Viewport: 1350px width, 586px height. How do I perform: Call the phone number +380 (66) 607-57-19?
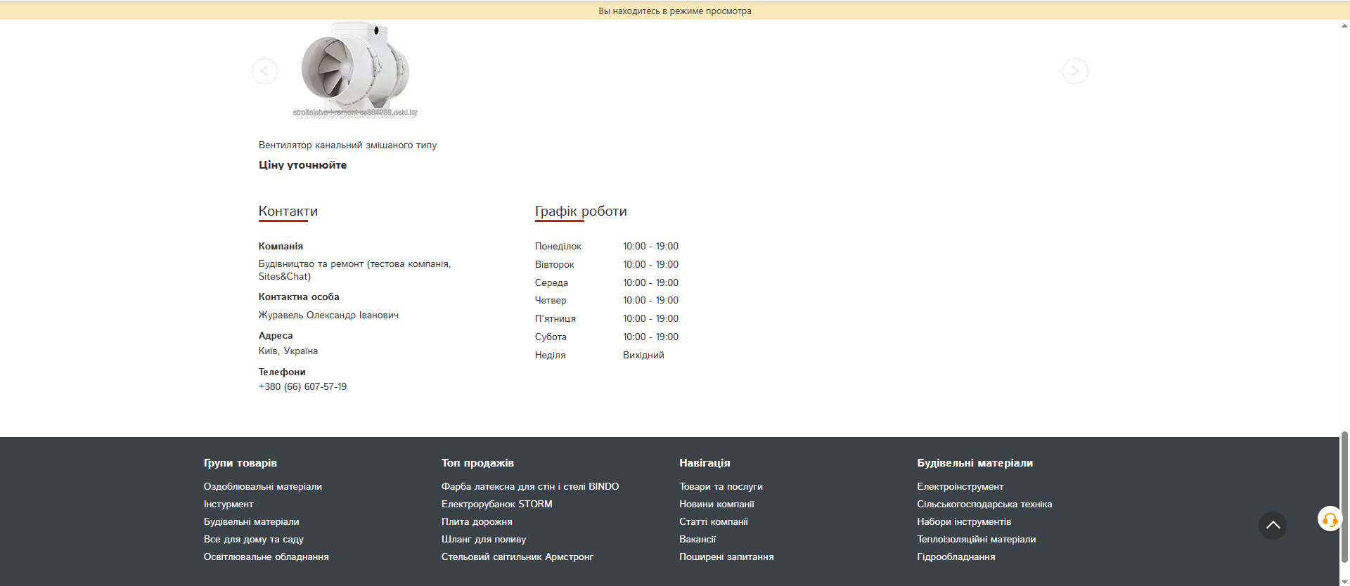pyautogui.click(x=302, y=387)
